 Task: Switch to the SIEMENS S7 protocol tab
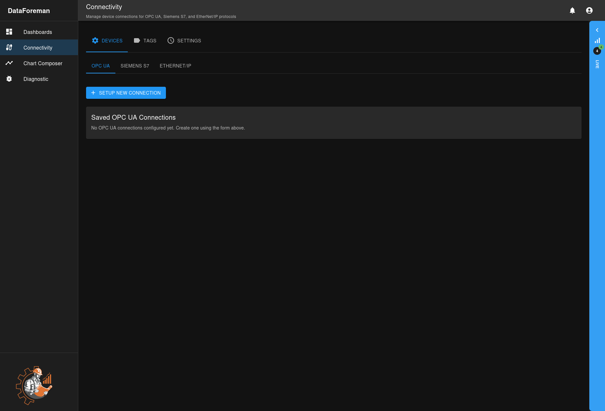click(x=135, y=66)
